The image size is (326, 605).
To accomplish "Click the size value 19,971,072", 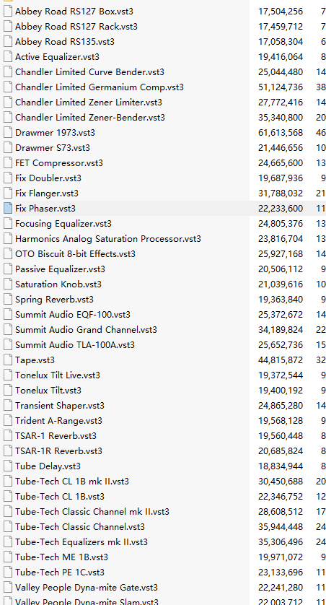I will (x=281, y=557).
